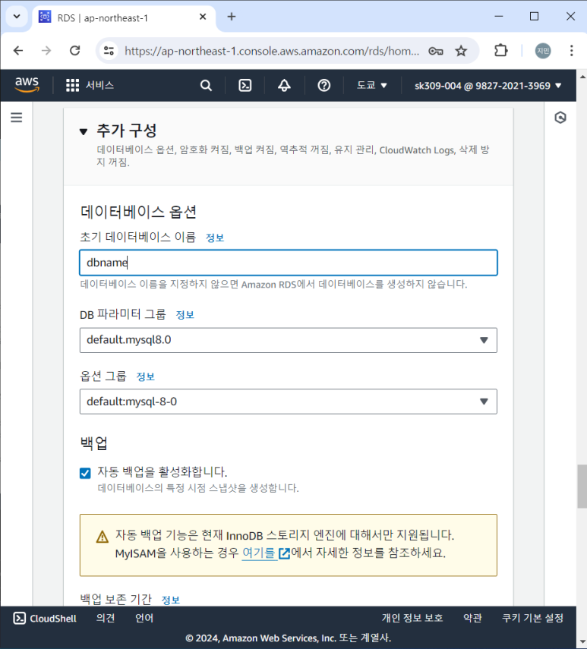
Task: Toggle the 자동 백업 활성화 checkbox
Action: coord(85,473)
